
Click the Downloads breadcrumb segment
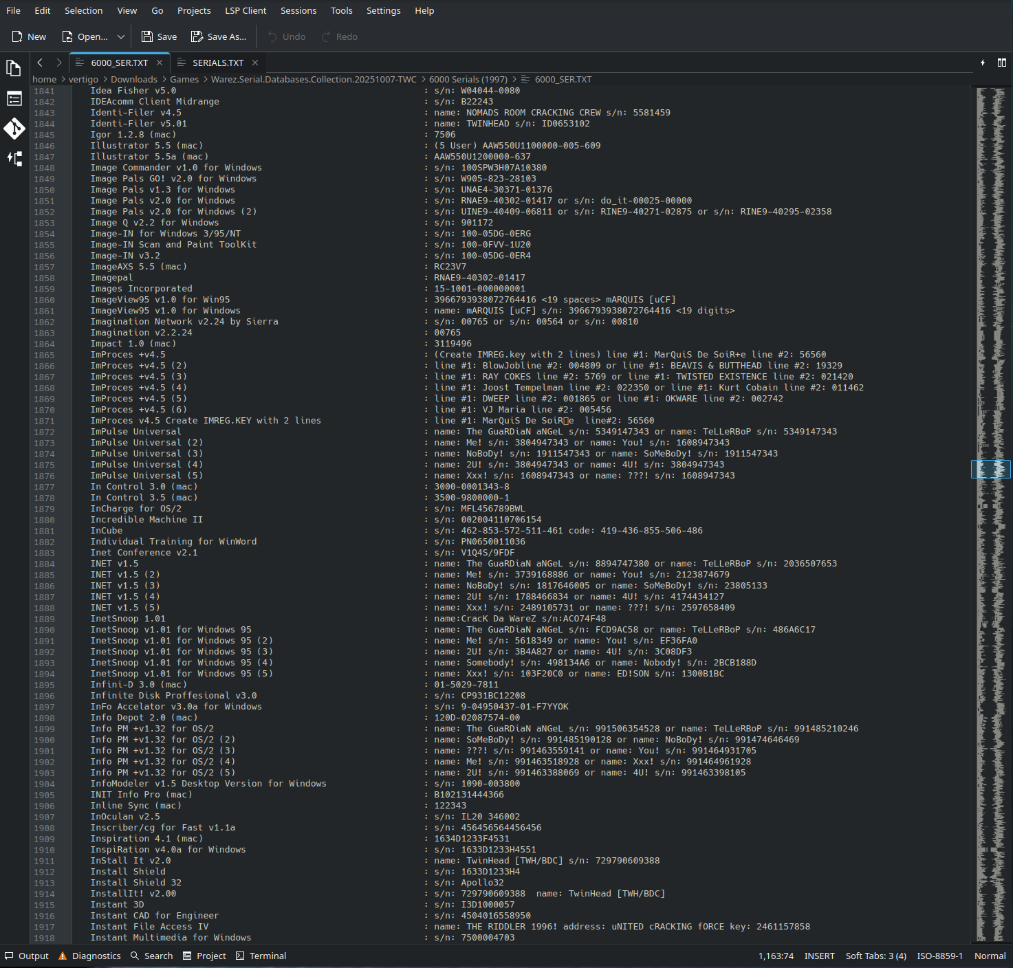134,80
